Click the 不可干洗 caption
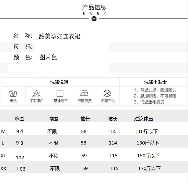The height and width of the screenshot is (185, 188). click(x=108, y=101)
